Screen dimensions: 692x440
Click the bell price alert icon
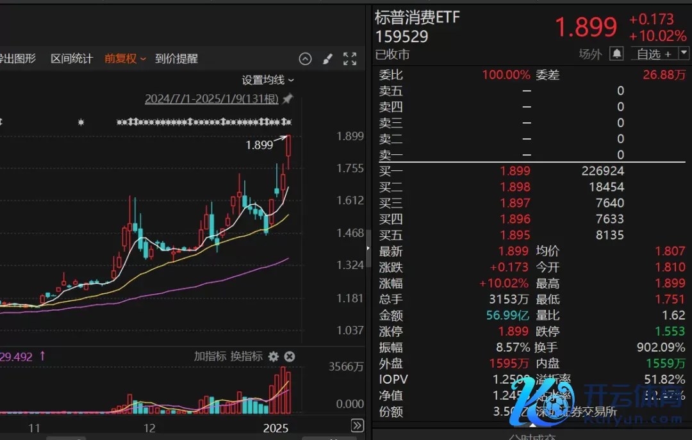(x=616, y=54)
